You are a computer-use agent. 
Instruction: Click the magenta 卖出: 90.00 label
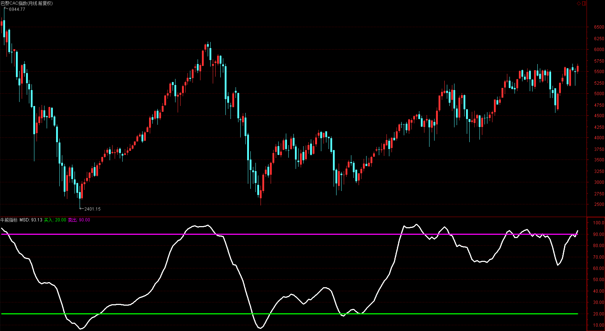(79, 220)
